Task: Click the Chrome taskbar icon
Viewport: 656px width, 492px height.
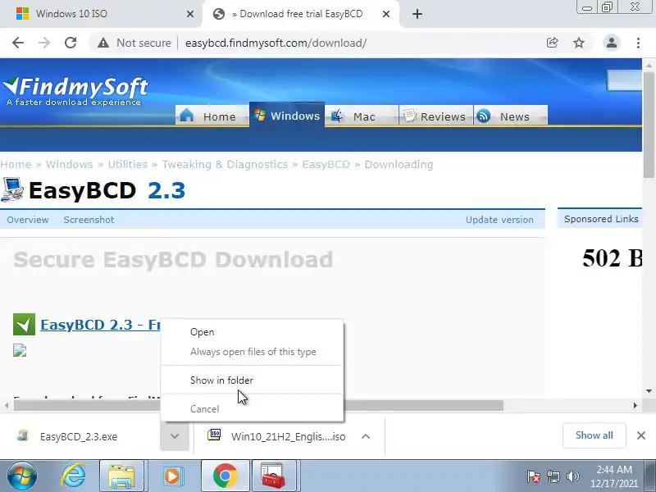Action: click(x=225, y=476)
